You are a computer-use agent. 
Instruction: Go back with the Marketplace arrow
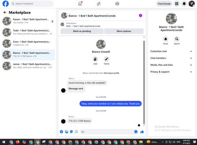coord(5,13)
